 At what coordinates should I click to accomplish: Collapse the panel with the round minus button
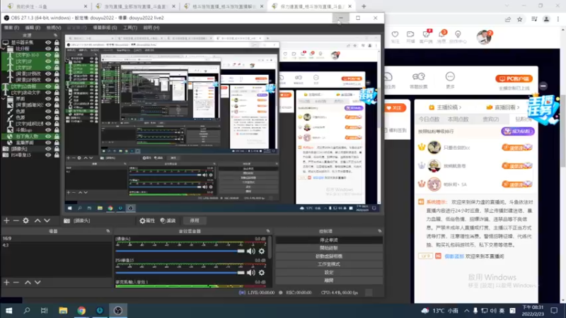pos(543,86)
